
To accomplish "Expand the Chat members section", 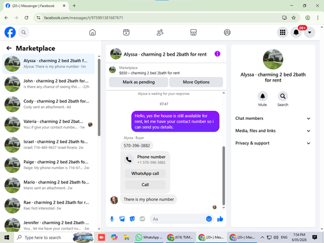I will [273, 119].
